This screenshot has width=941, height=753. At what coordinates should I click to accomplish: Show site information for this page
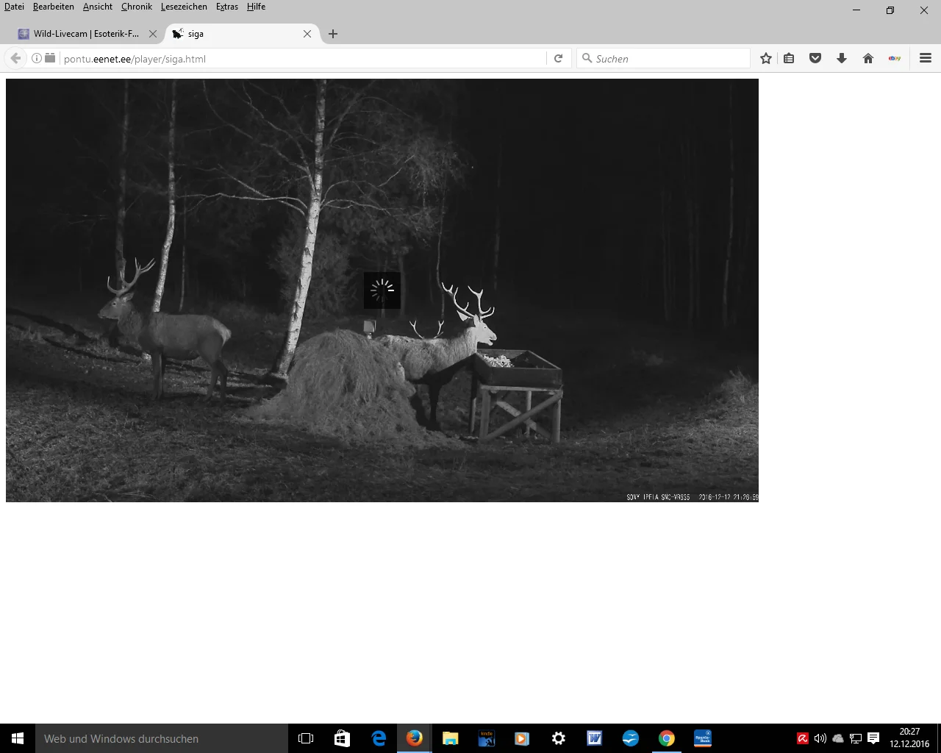(x=36, y=59)
